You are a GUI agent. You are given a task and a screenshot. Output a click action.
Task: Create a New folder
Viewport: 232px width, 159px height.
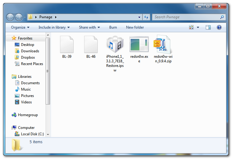click(135, 27)
